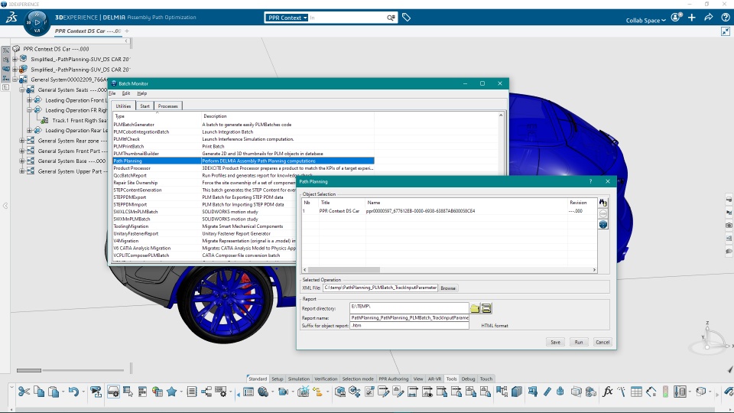Select the Simulation toolbar tab
The height and width of the screenshot is (413, 734).
pos(299,379)
